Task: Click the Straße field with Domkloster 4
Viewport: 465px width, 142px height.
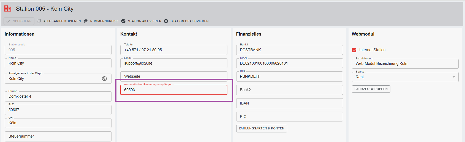Action: pos(58,97)
